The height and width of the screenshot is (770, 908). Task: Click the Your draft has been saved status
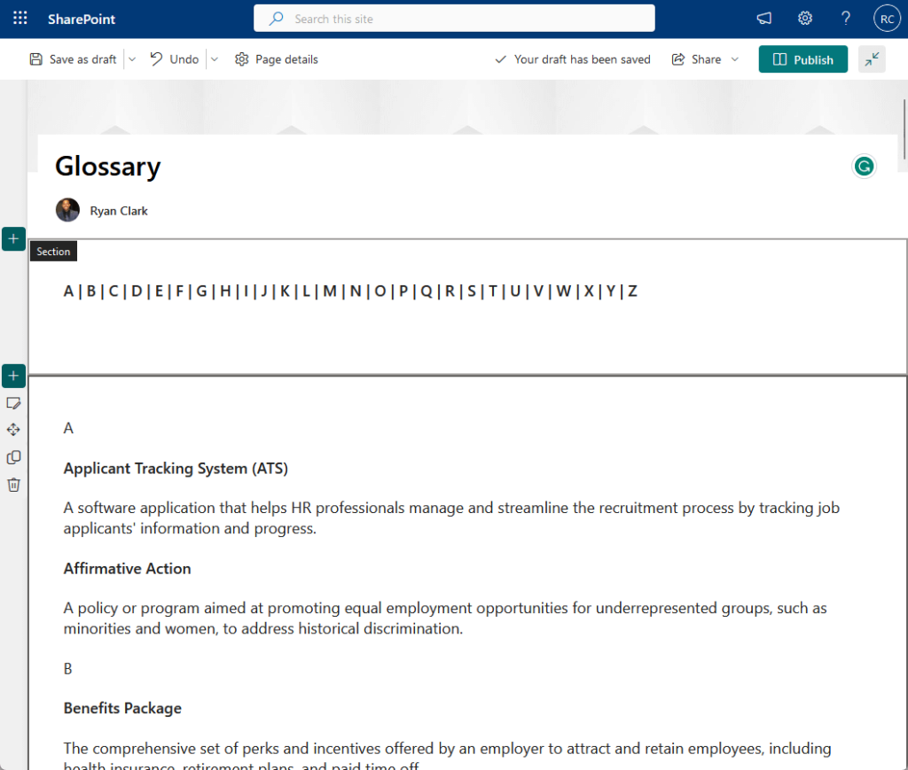pyautogui.click(x=572, y=59)
